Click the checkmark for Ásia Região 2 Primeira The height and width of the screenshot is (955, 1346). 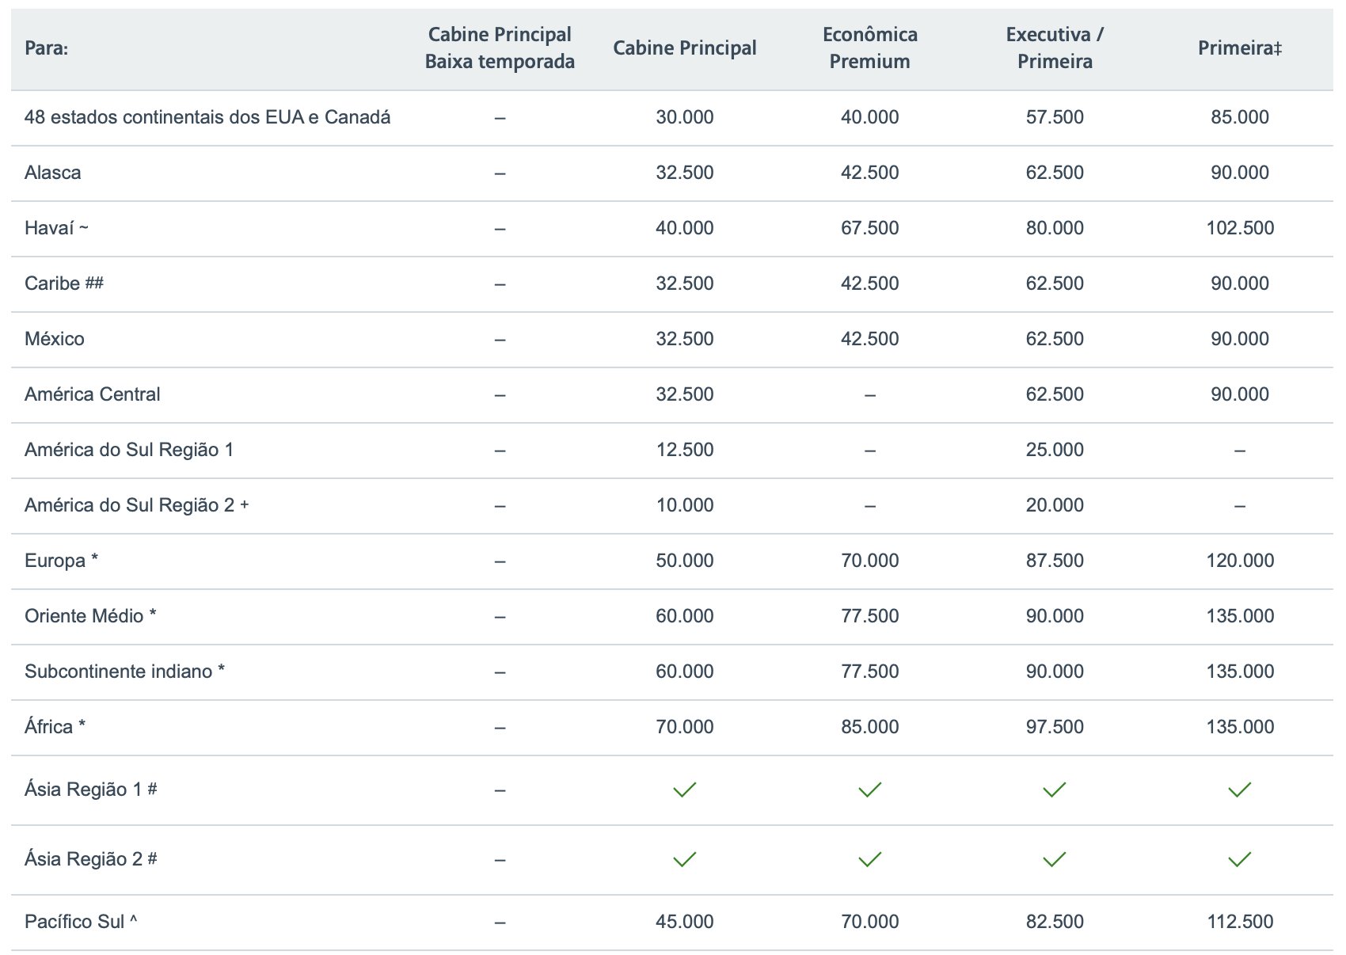(1239, 859)
